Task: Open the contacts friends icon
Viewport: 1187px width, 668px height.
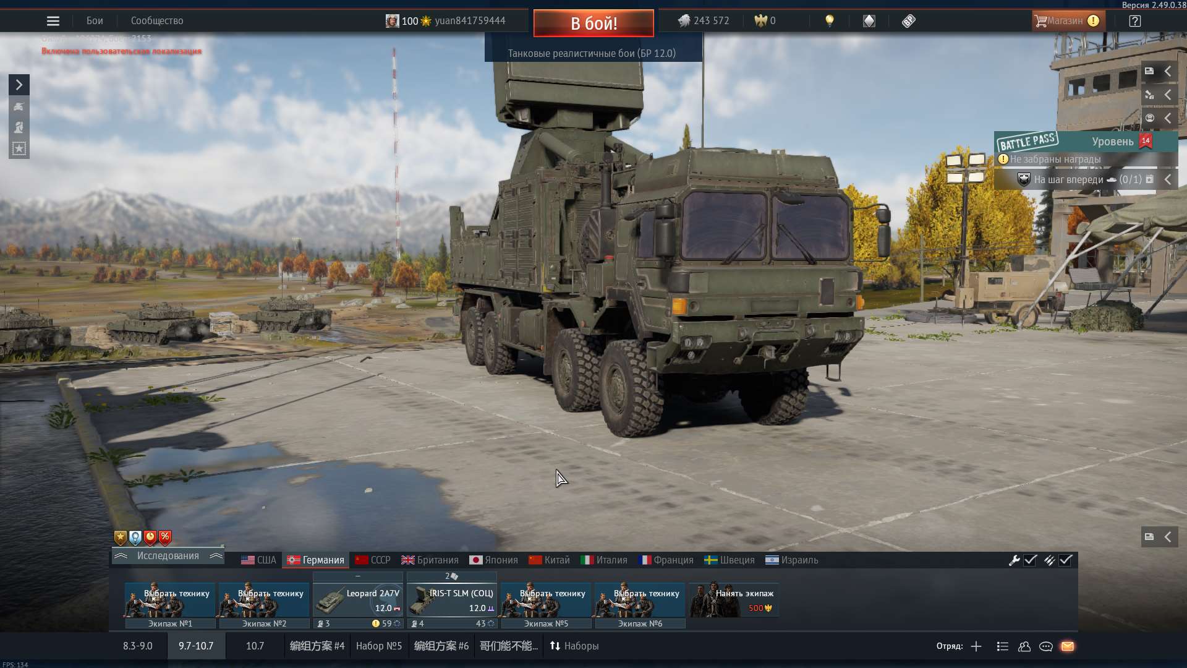Action: [x=1024, y=646]
